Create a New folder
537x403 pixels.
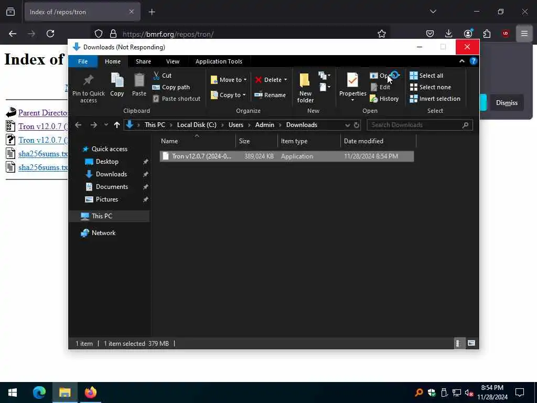(x=305, y=88)
